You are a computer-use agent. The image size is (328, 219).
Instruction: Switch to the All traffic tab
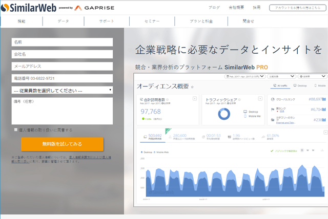pos(280,85)
